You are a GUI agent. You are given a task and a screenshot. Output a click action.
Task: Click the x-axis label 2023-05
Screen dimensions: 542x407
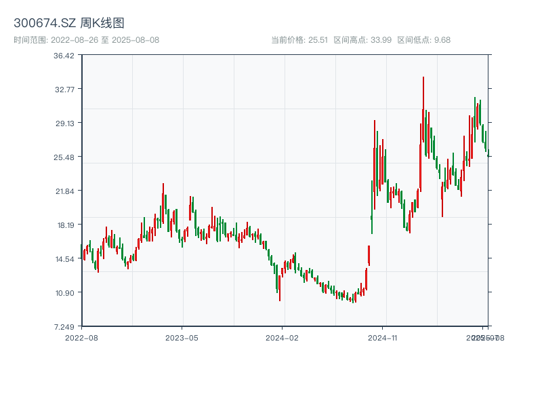click(x=182, y=338)
